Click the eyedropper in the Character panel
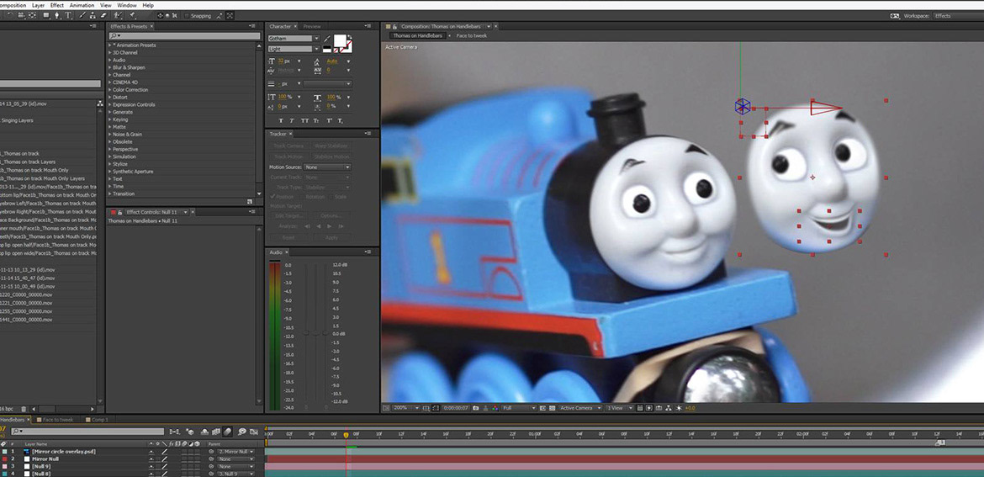984x477 pixels. [x=327, y=39]
